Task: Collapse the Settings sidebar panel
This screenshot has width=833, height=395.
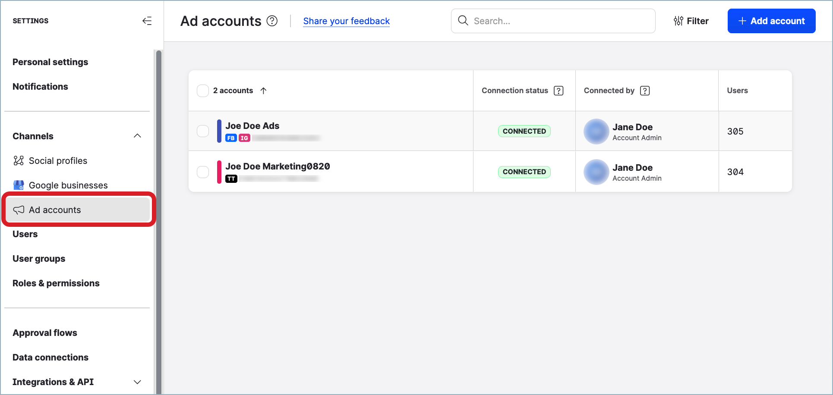Action: [147, 20]
